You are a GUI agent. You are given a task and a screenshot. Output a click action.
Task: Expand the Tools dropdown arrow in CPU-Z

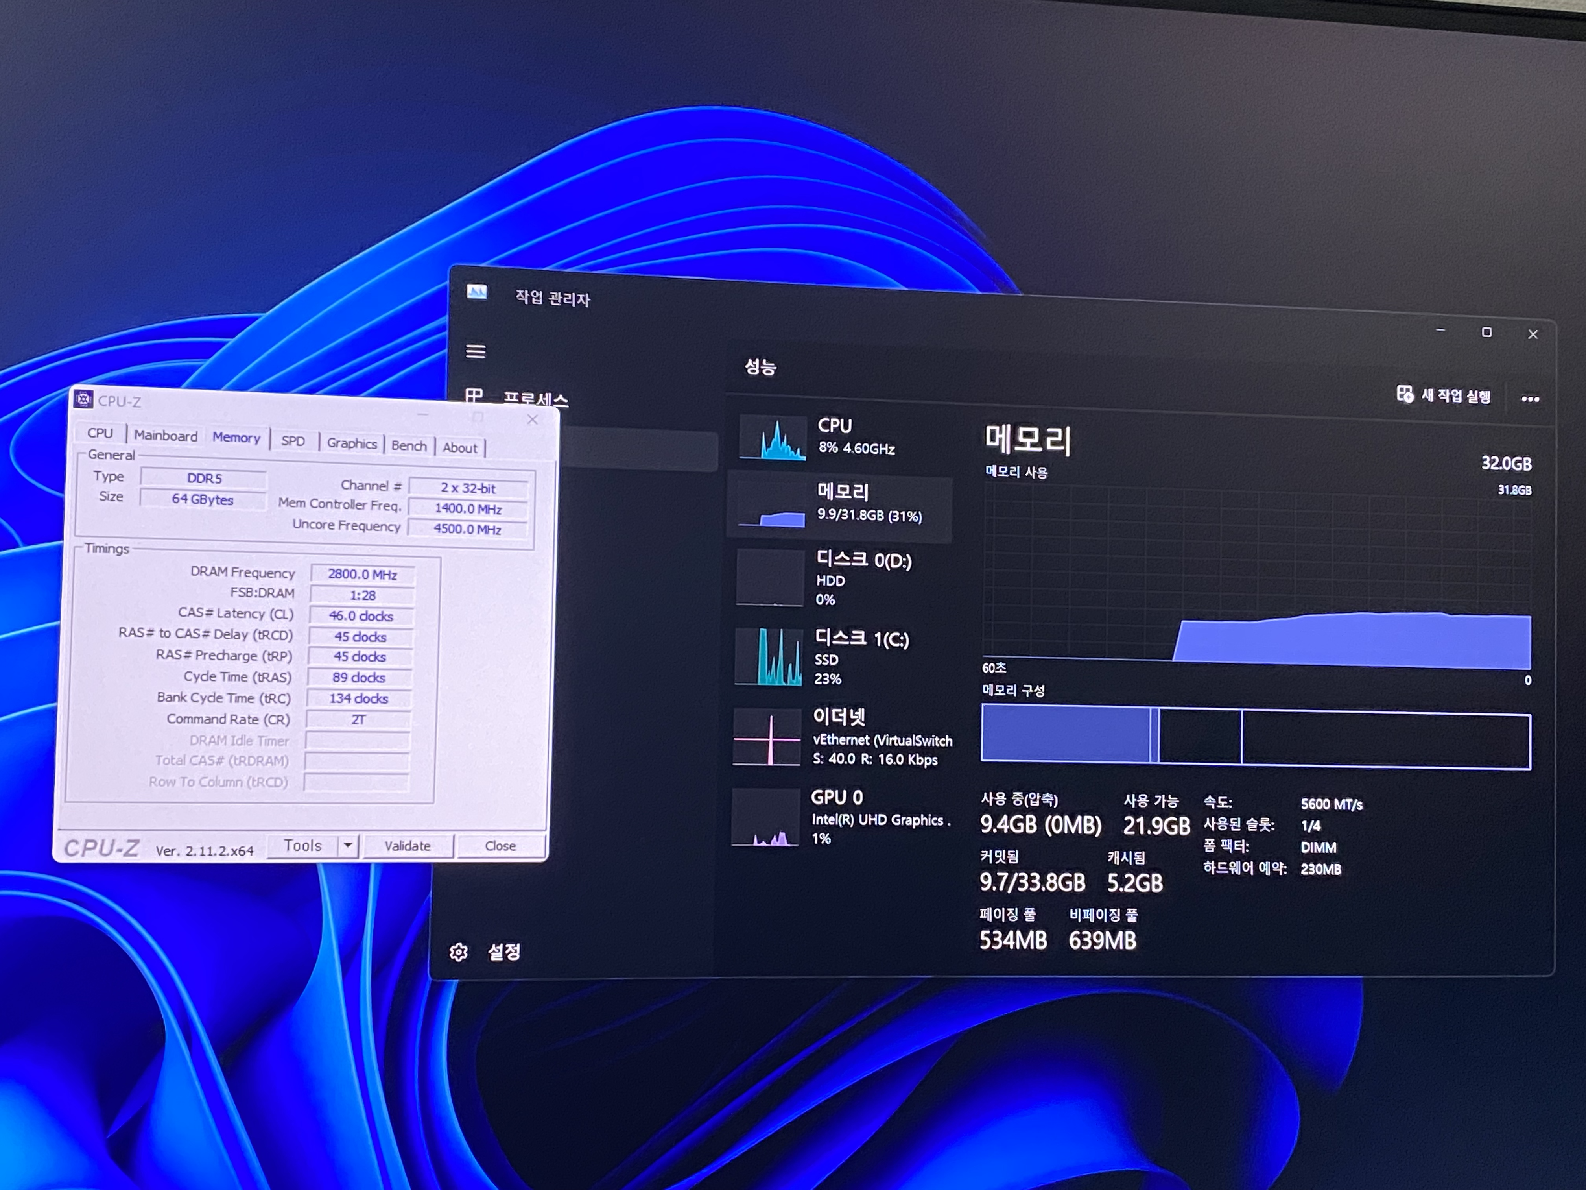pos(348,846)
